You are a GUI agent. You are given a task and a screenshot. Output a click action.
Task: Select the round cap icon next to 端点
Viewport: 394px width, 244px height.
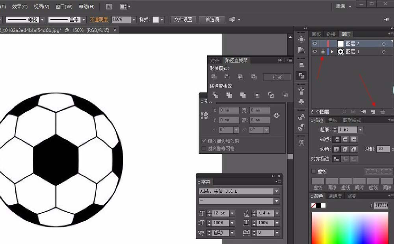point(345,139)
